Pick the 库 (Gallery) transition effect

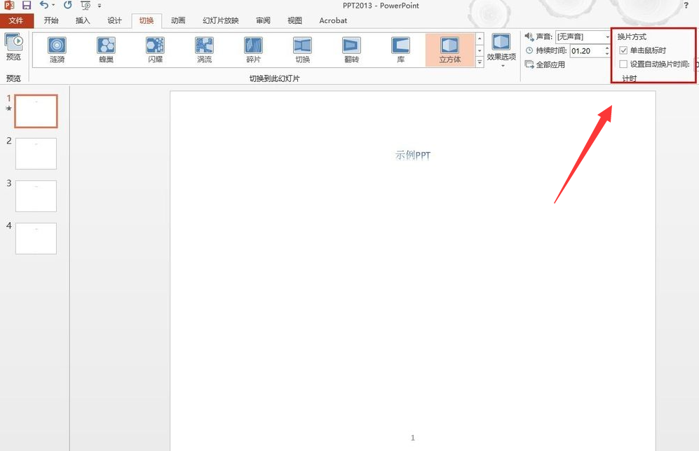[x=400, y=50]
